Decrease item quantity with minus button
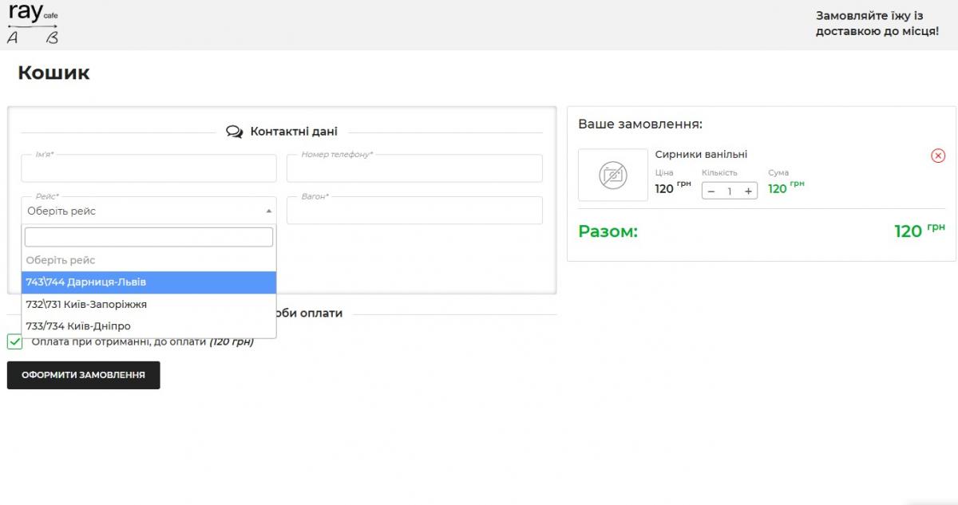 (x=711, y=191)
